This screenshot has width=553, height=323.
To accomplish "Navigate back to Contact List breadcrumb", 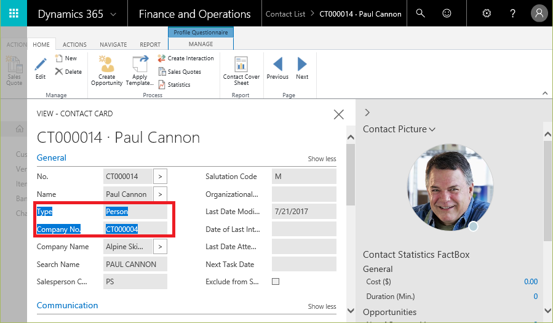I will (x=285, y=14).
